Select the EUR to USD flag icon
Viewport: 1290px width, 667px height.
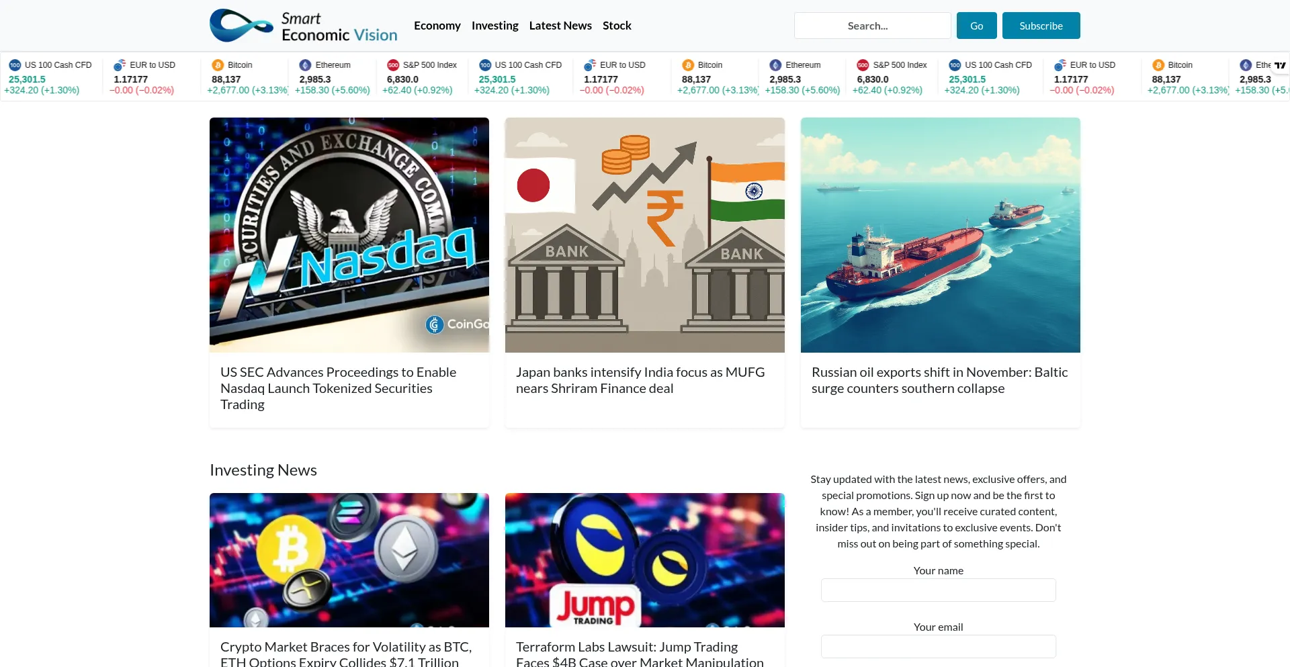click(121, 65)
